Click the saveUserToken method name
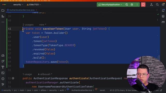Viewport: 166px width, 93px height. (x=53, y=29)
